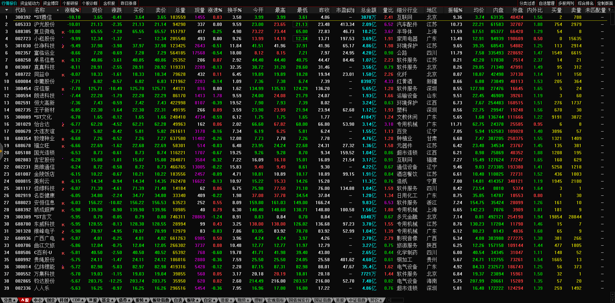615x303 pixels.
Task: Open the 个股诊断 tab
Action: click(90, 3)
